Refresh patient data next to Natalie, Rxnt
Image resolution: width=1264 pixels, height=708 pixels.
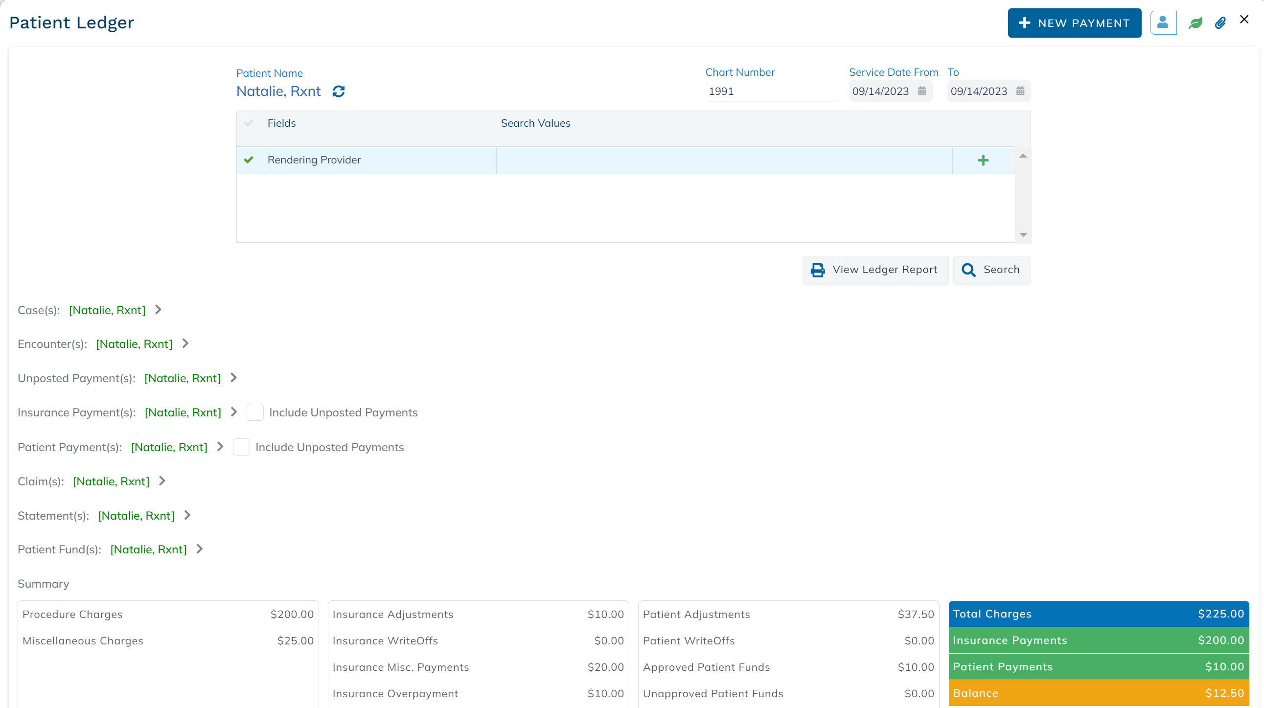tap(339, 91)
